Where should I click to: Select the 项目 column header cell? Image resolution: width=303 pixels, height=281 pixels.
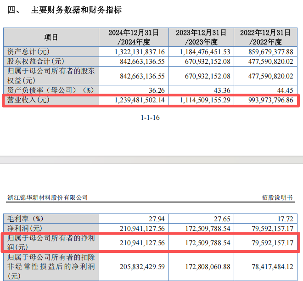(51, 37)
